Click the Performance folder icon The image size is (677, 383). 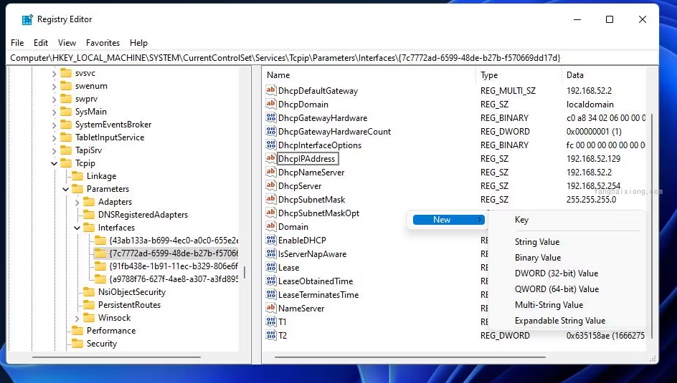[x=77, y=331]
